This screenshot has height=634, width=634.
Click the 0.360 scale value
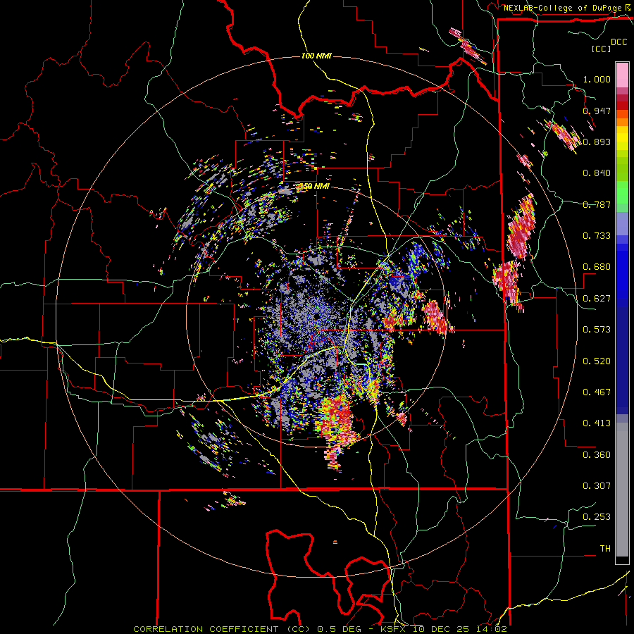click(597, 455)
